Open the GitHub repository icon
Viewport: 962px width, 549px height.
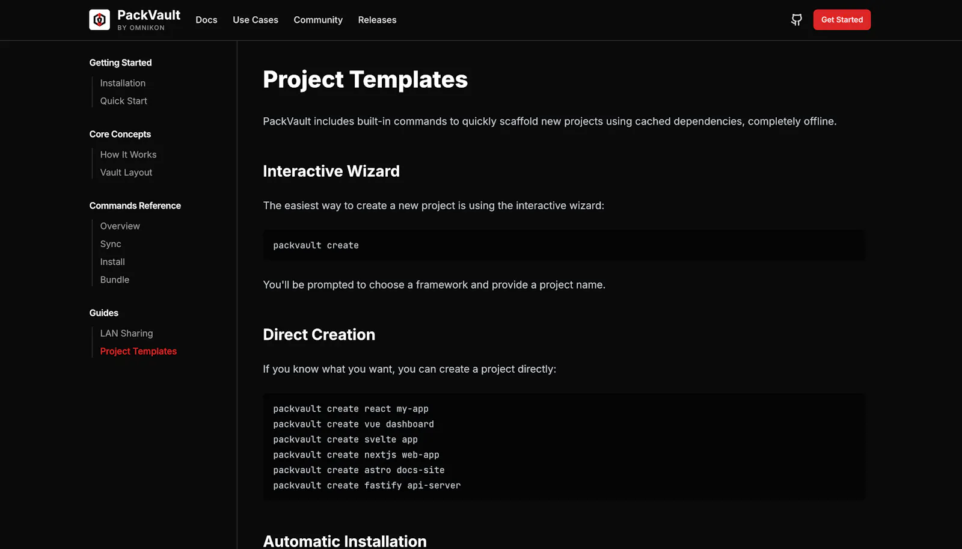796,20
